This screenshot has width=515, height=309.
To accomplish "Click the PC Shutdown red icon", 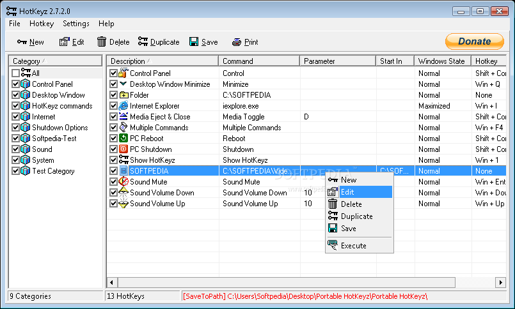I will (x=123, y=149).
